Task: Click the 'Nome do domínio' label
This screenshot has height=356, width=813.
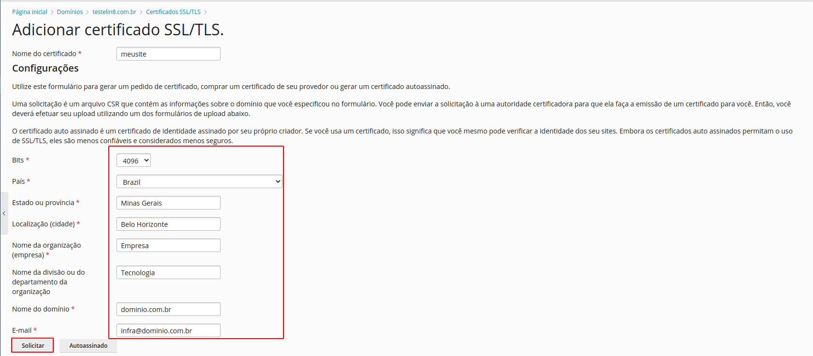Action: click(41, 309)
